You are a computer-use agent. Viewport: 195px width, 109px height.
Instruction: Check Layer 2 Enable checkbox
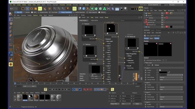pyautogui.click(x=160, y=85)
